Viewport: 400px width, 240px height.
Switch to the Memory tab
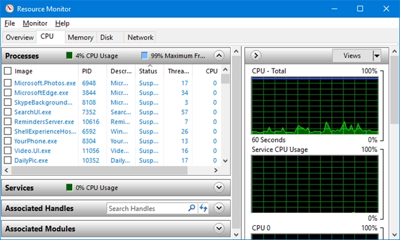coord(81,38)
